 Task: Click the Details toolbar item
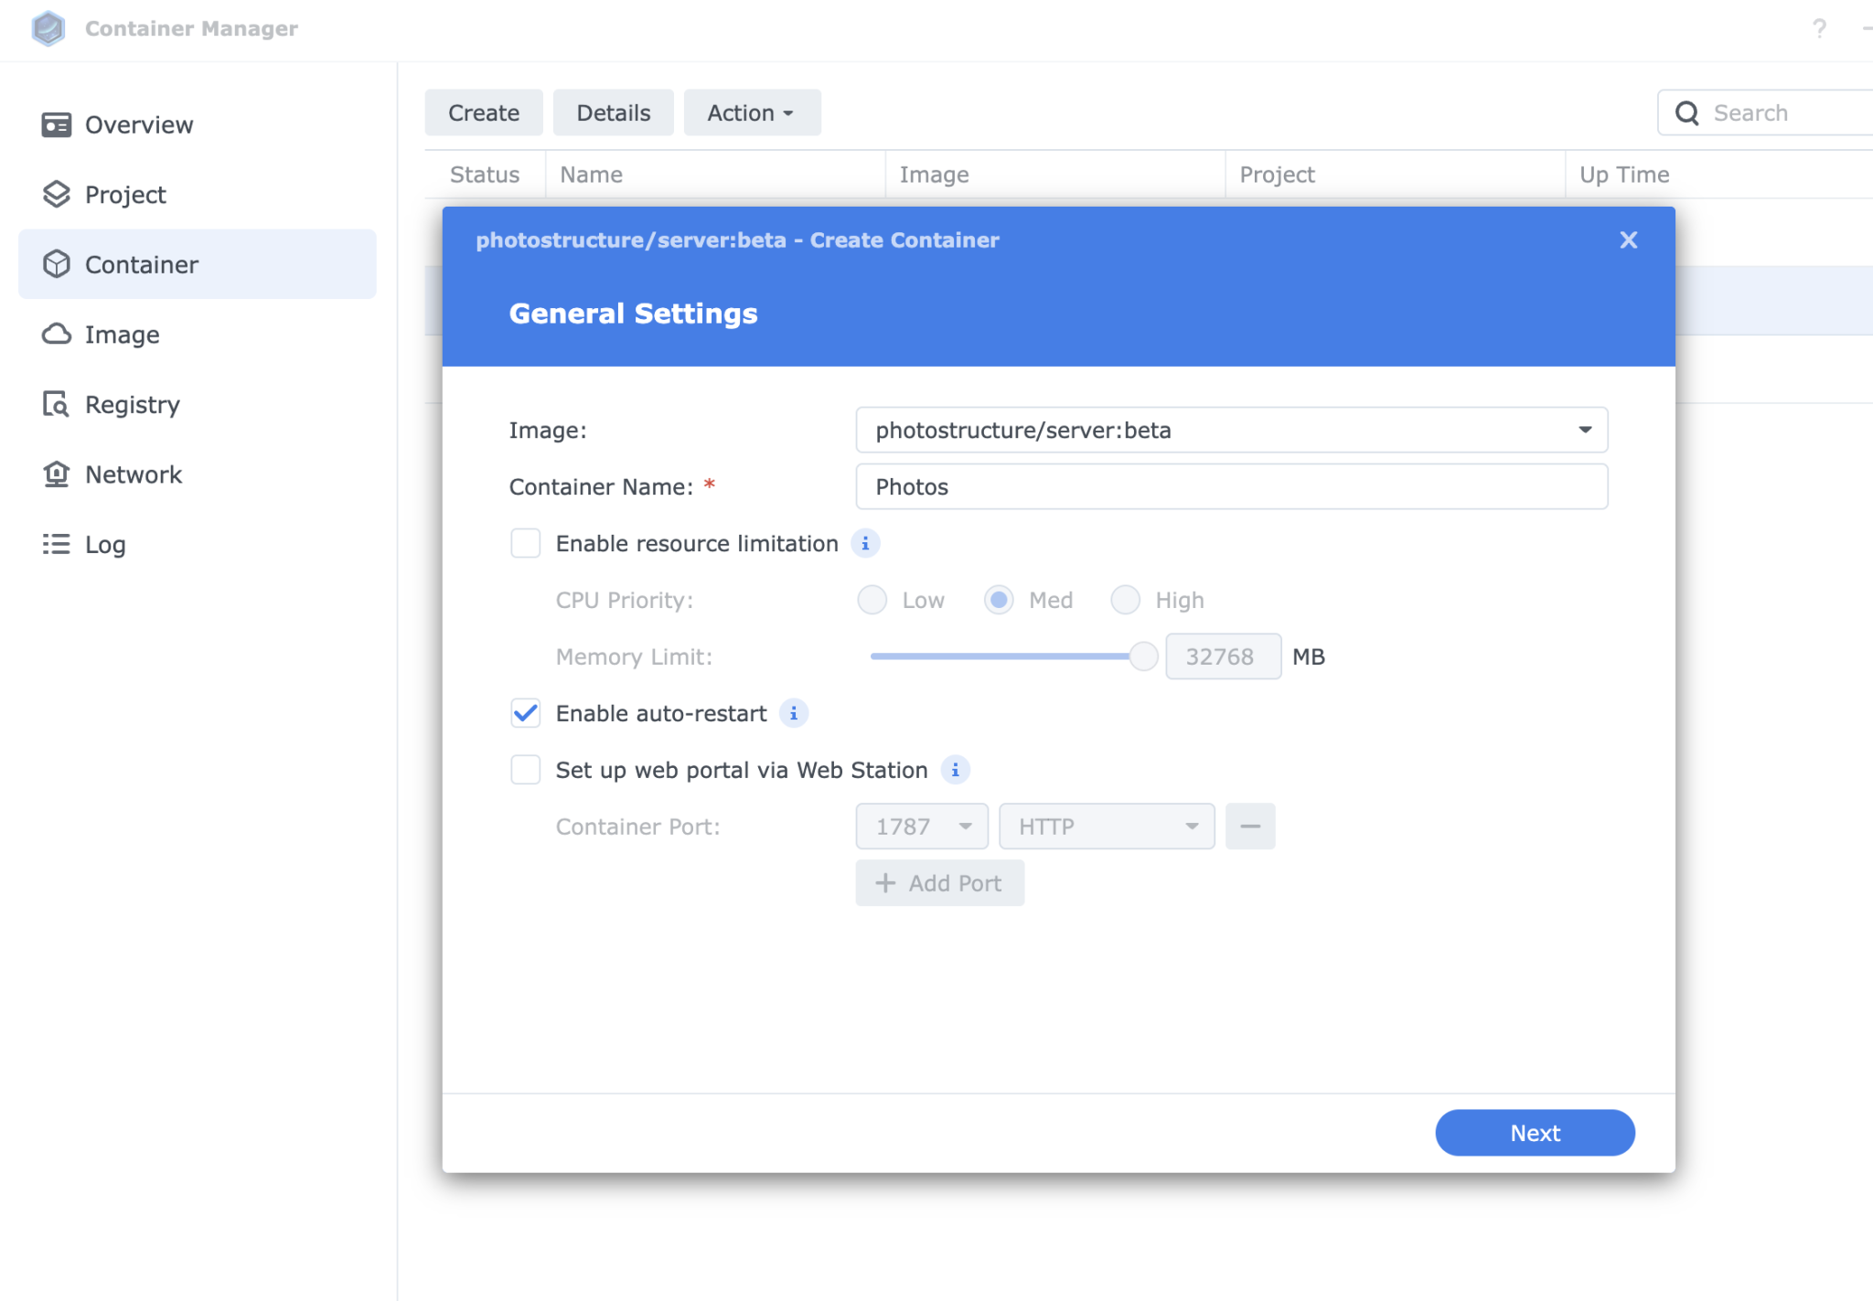click(x=613, y=112)
